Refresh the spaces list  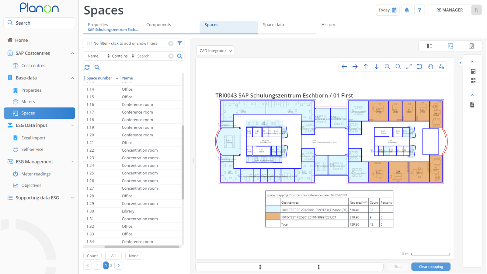tap(87, 67)
